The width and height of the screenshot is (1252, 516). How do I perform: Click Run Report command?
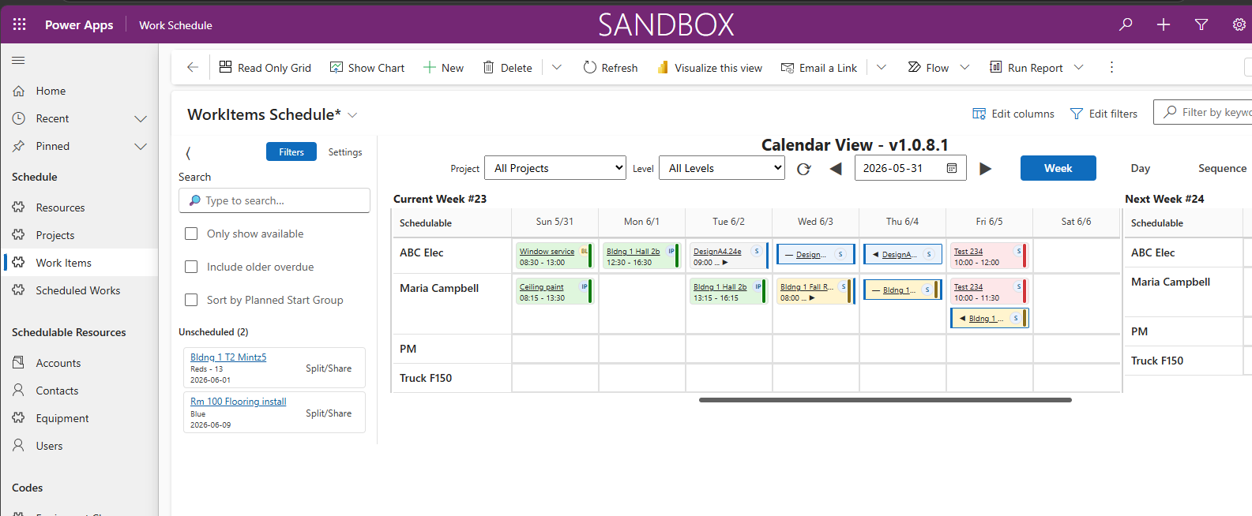coord(1027,67)
